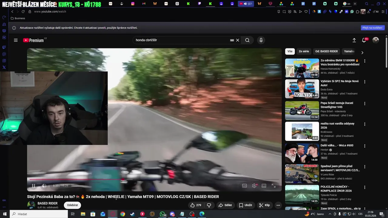Reload the page
Screen dimensions: 388x218
[23, 12]
